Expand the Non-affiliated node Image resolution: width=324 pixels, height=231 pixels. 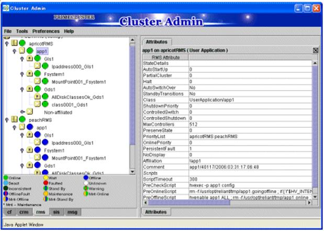23,112
